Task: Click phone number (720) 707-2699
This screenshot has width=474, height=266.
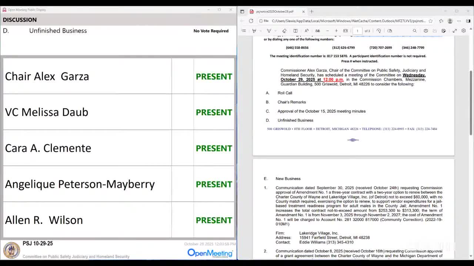Action: click(381, 48)
